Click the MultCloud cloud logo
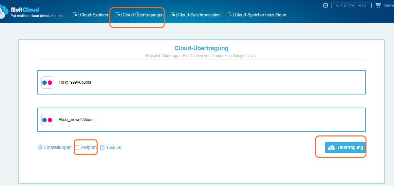This screenshot has width=394, height=186. 4,12
